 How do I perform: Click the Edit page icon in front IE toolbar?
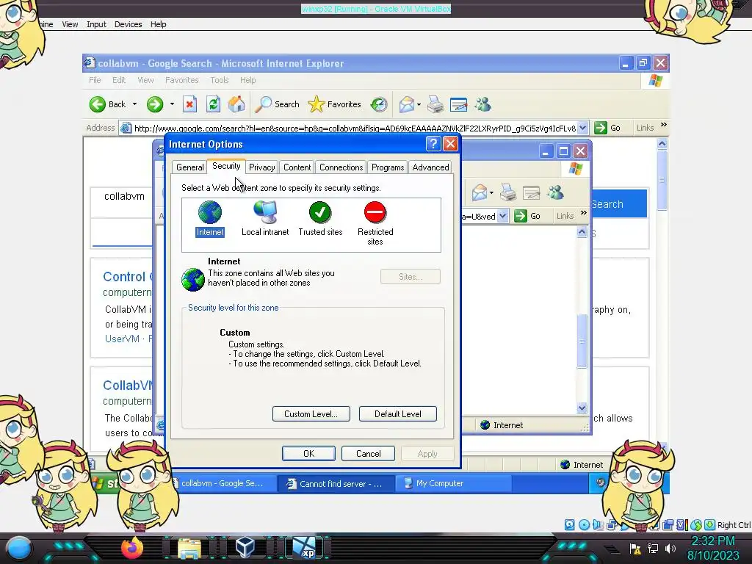click(458, 104)
